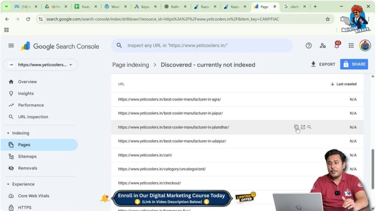
Task: Select the category/uncategorized URL row
Action: [237, 169]
